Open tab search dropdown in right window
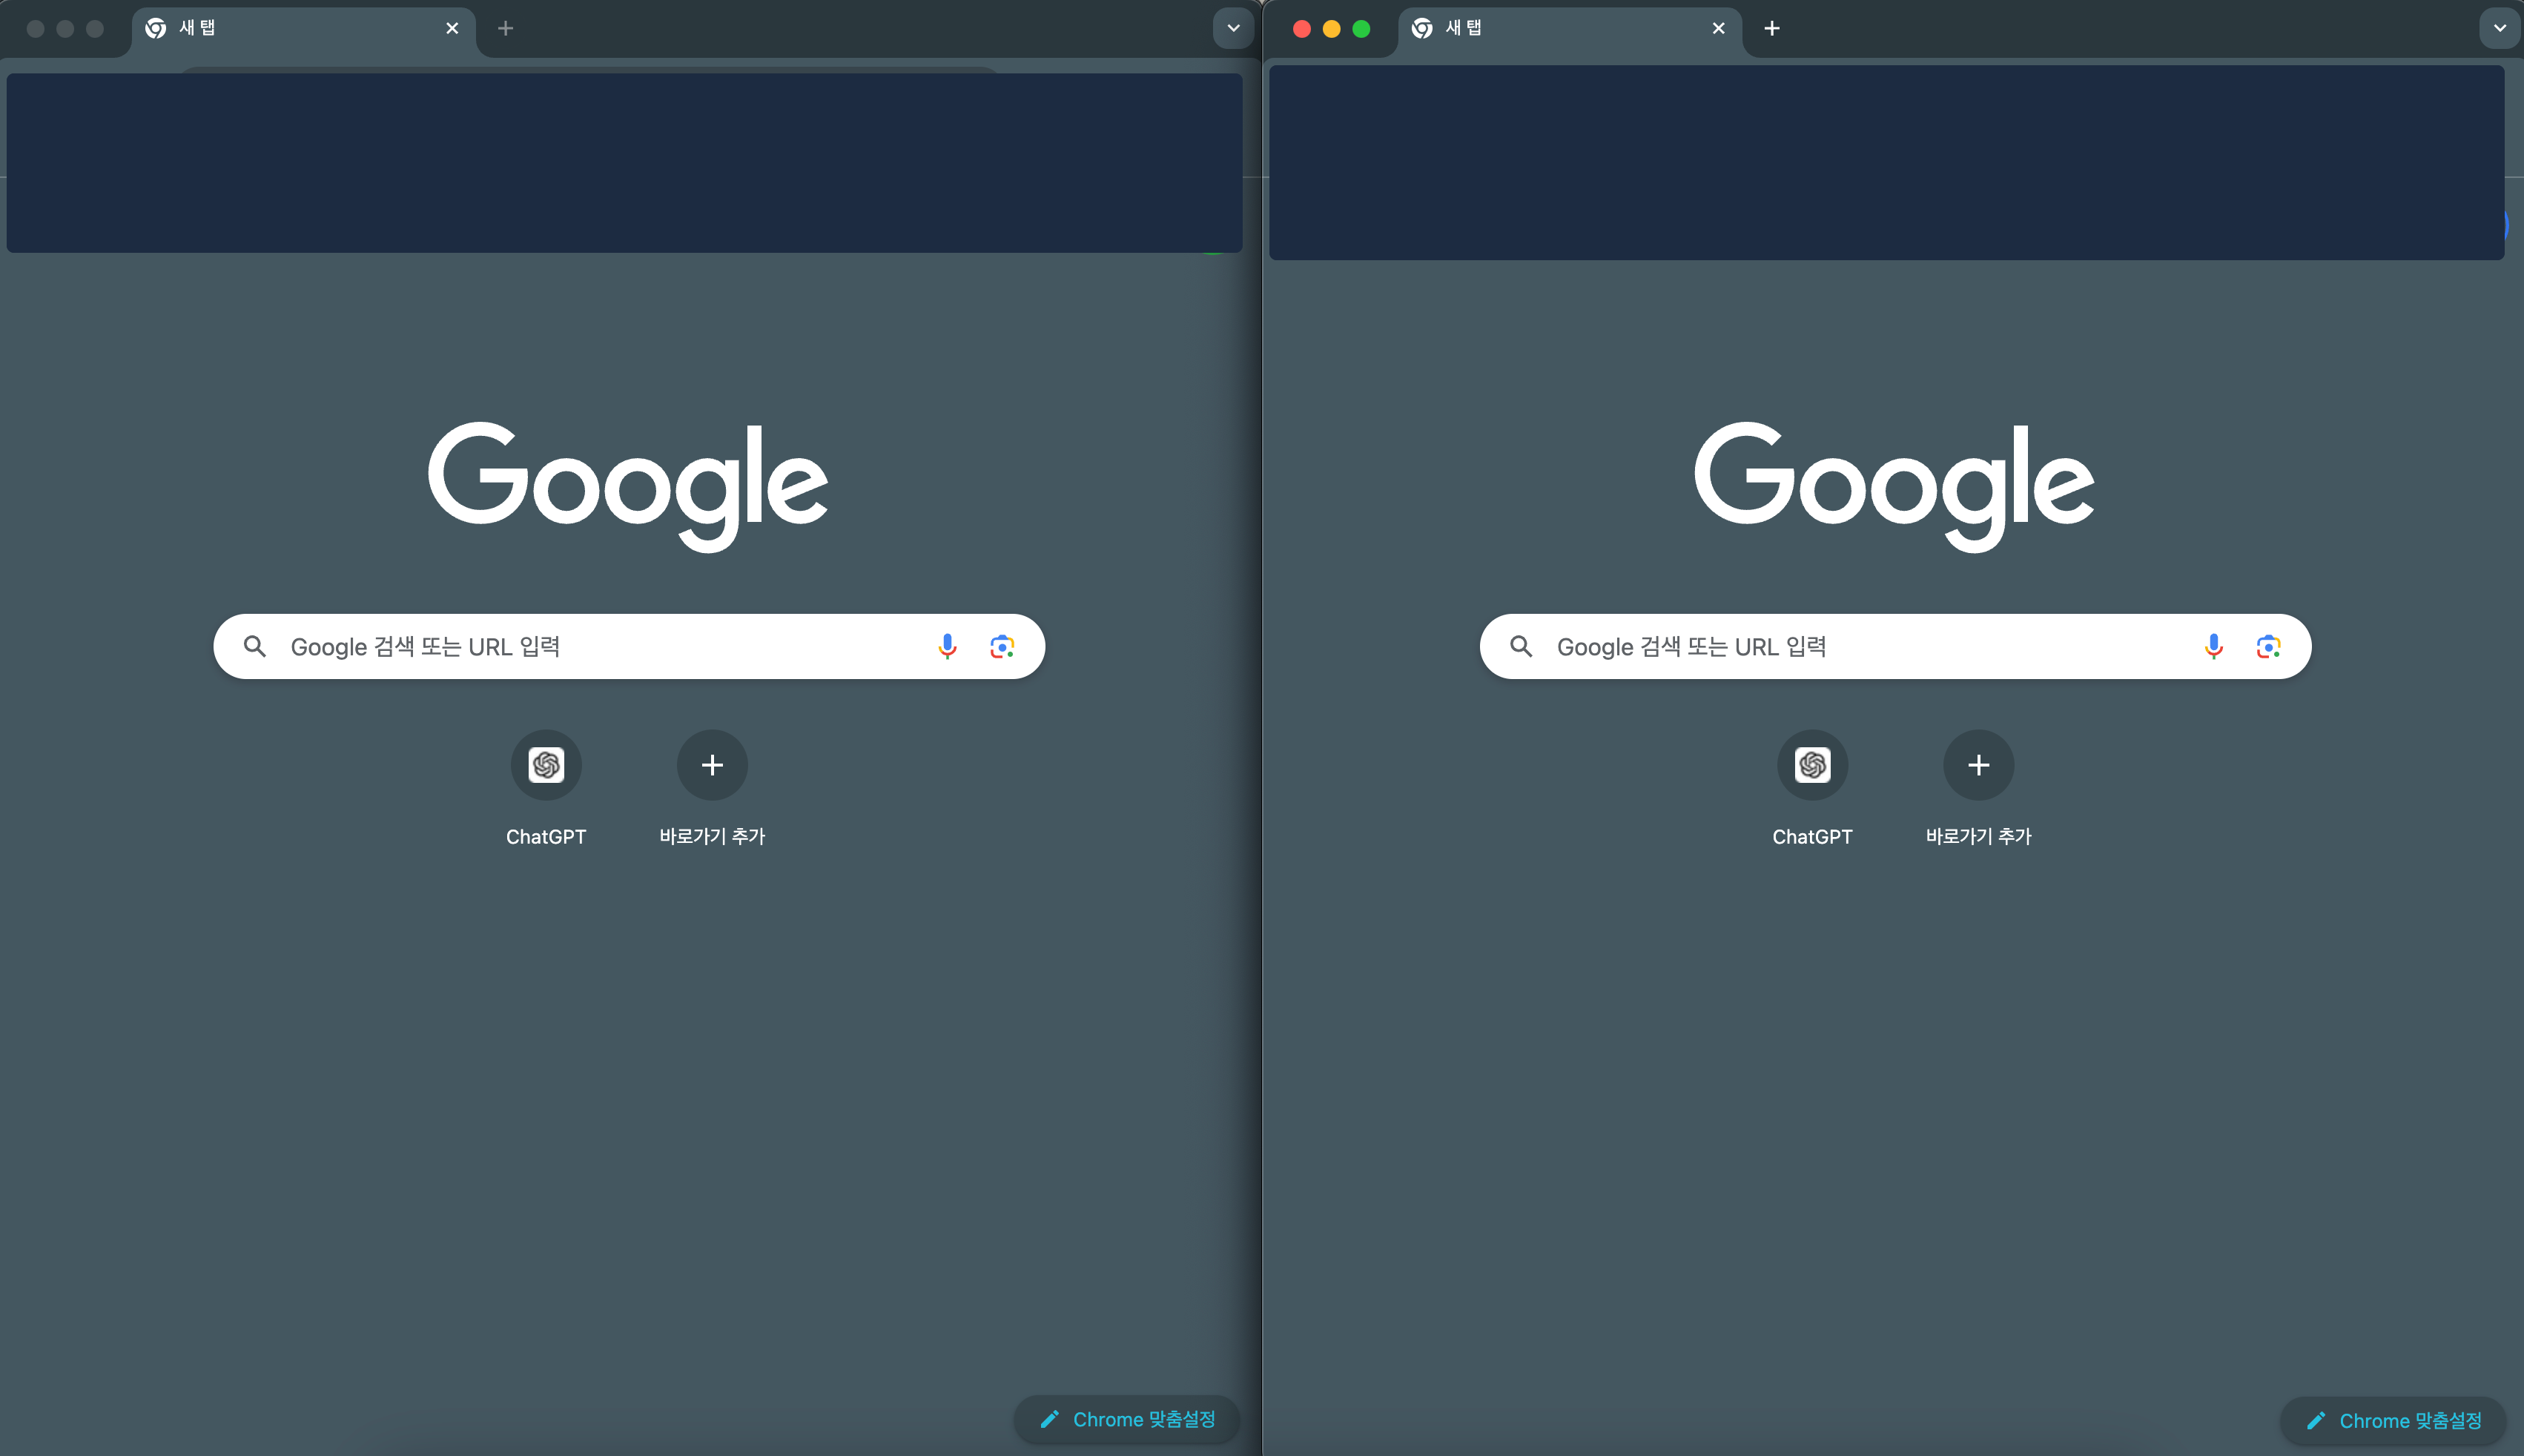2524x1456 pixels. click(x=2499, y=28)
